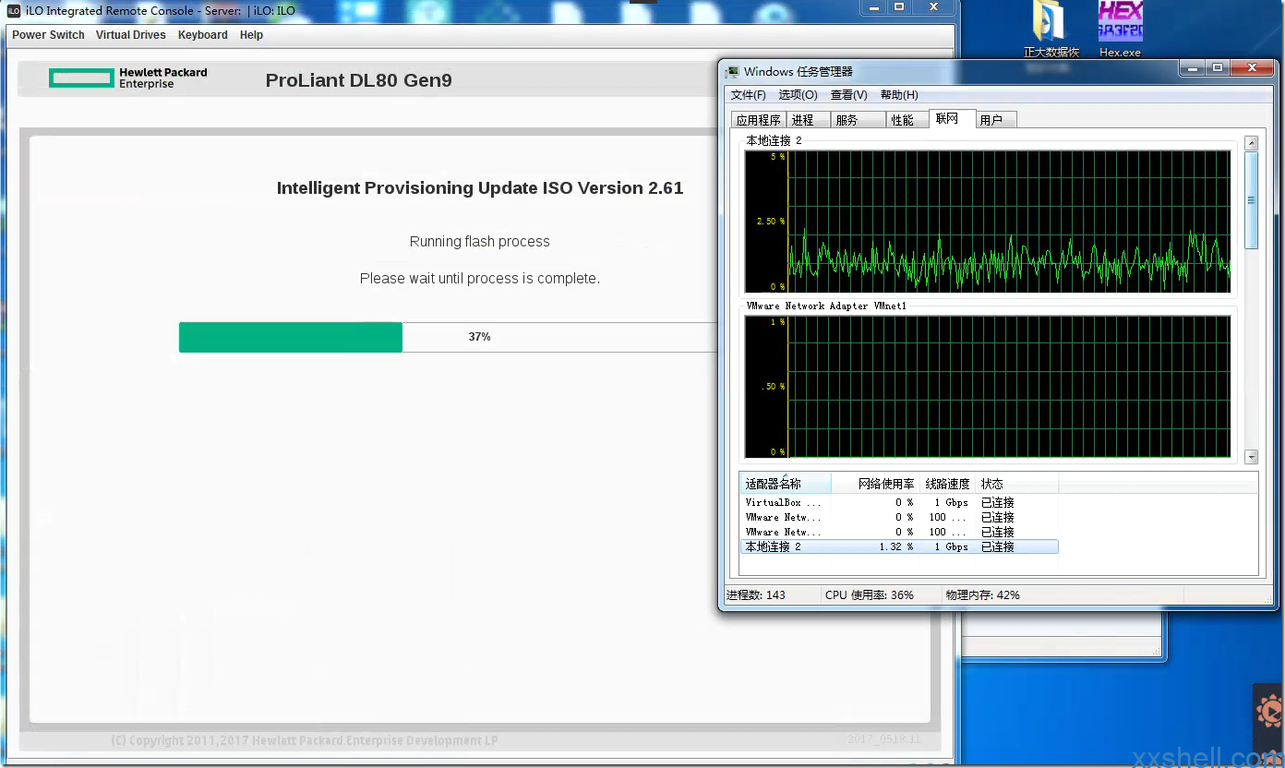Open the 选项(O) menu in Task Manager
This screenshot has width=1285, height=768.
click(x=798, y=95)
